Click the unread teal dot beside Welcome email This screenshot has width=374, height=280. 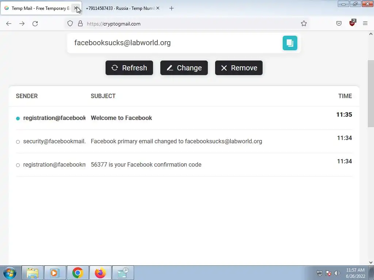click(18, 118)
